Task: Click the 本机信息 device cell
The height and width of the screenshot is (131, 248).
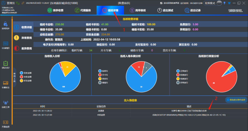Action: tap(101, 115)
